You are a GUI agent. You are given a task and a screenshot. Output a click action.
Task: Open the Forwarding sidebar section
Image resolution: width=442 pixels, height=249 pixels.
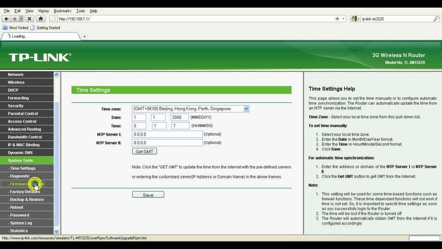click(27, 98)
